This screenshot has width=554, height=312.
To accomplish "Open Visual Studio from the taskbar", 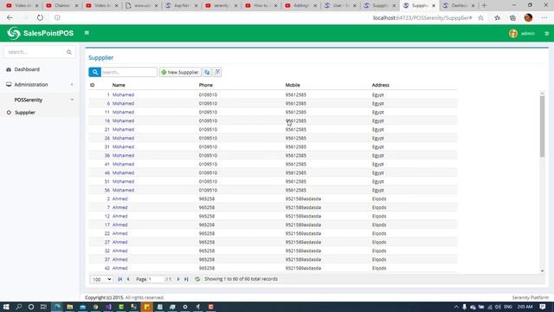I will click(x=108, y=307).
